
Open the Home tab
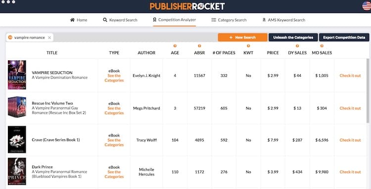79,20
